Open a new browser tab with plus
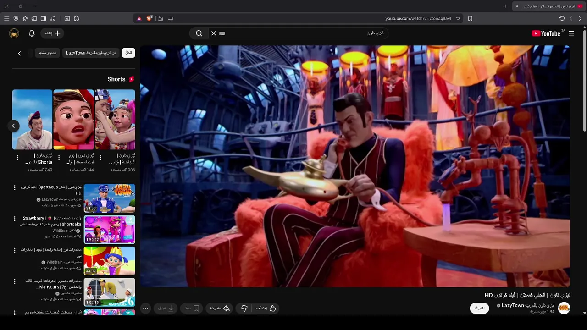The image size is (587, 330). tap(506, 6)
